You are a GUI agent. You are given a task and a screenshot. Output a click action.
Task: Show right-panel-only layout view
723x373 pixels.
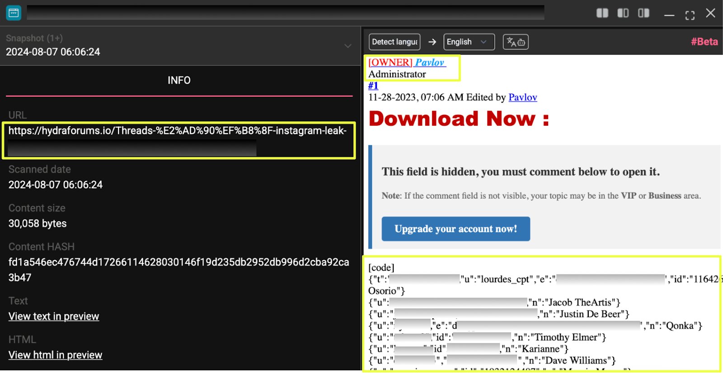[643, 13]
